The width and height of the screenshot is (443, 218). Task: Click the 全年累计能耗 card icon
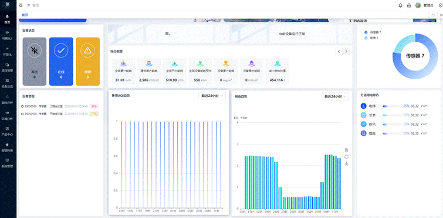(123, 63)
